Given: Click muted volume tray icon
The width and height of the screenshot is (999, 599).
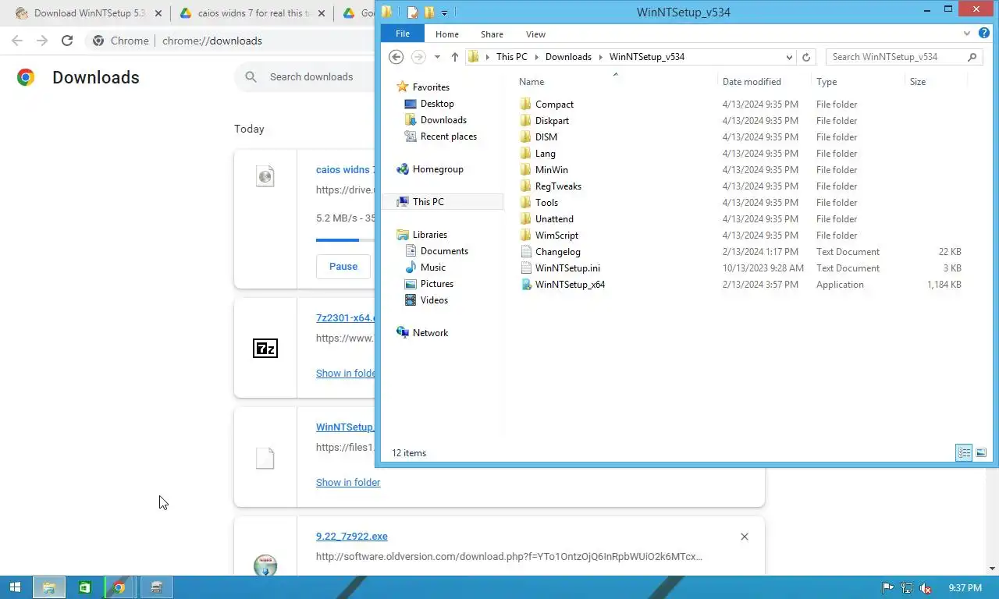Looking at the screenshot, I should [x=926, y=588].
